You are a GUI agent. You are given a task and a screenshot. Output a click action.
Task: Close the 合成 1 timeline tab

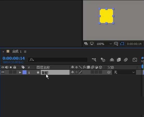(3, 52)
